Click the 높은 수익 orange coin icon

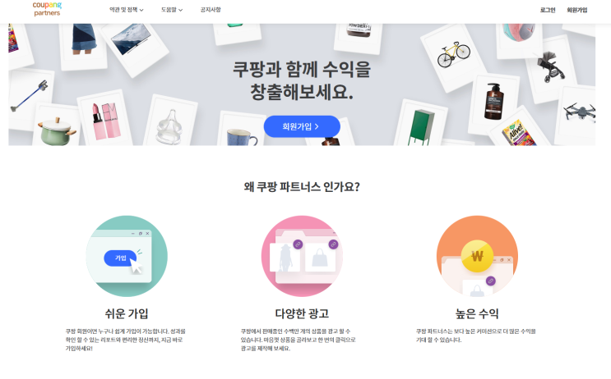pos(477,256)
